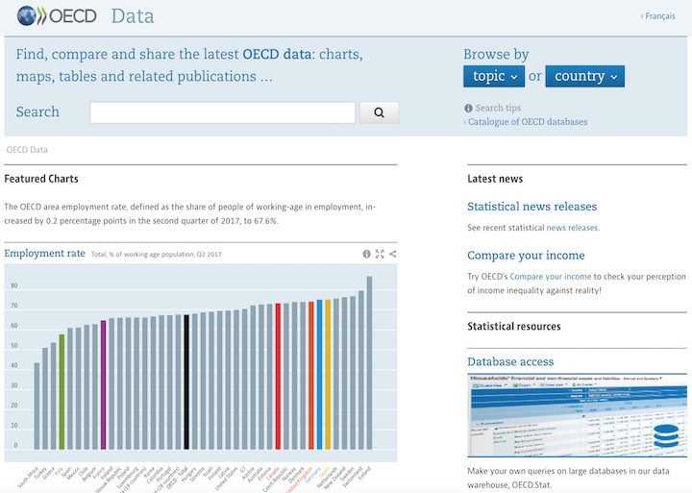This screenshot has width=692, height=493.
Task: Select the yellow Japan bar in chart
Action: [328, 375]
